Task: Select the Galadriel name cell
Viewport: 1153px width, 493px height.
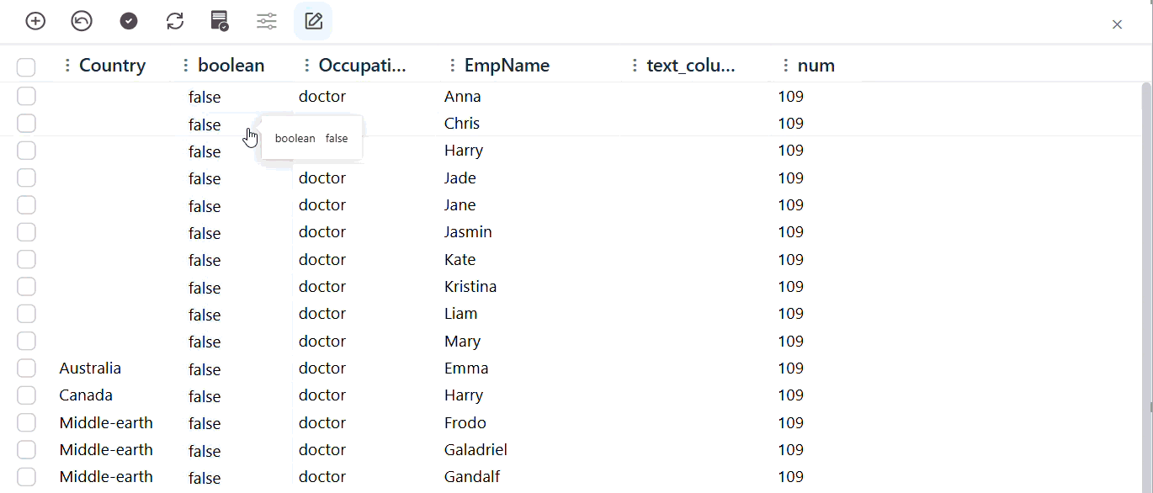Action: click(476, 449)
